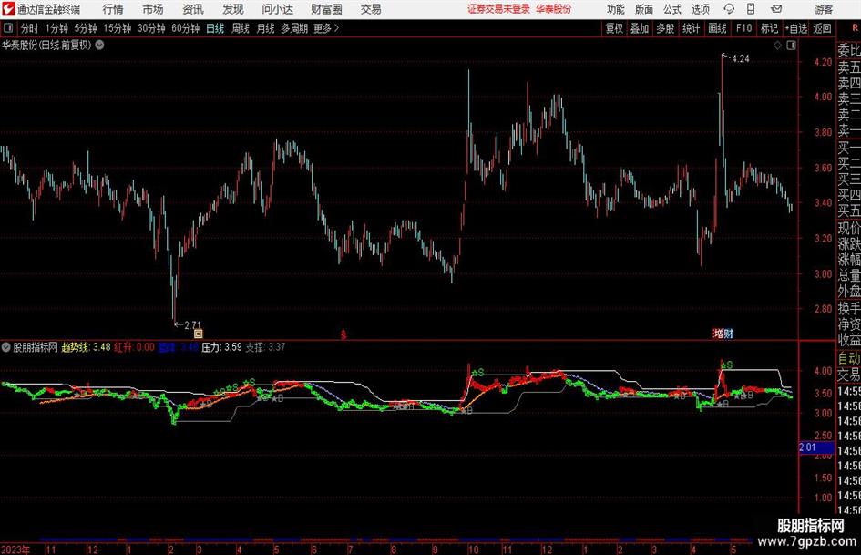Switch to 30分钟 period
The width and height of the screenshot is (861, 555).
(x=151, y=28)
